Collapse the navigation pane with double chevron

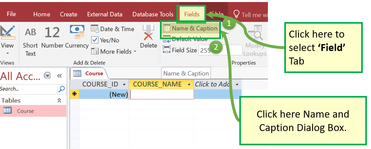(59, 76)
